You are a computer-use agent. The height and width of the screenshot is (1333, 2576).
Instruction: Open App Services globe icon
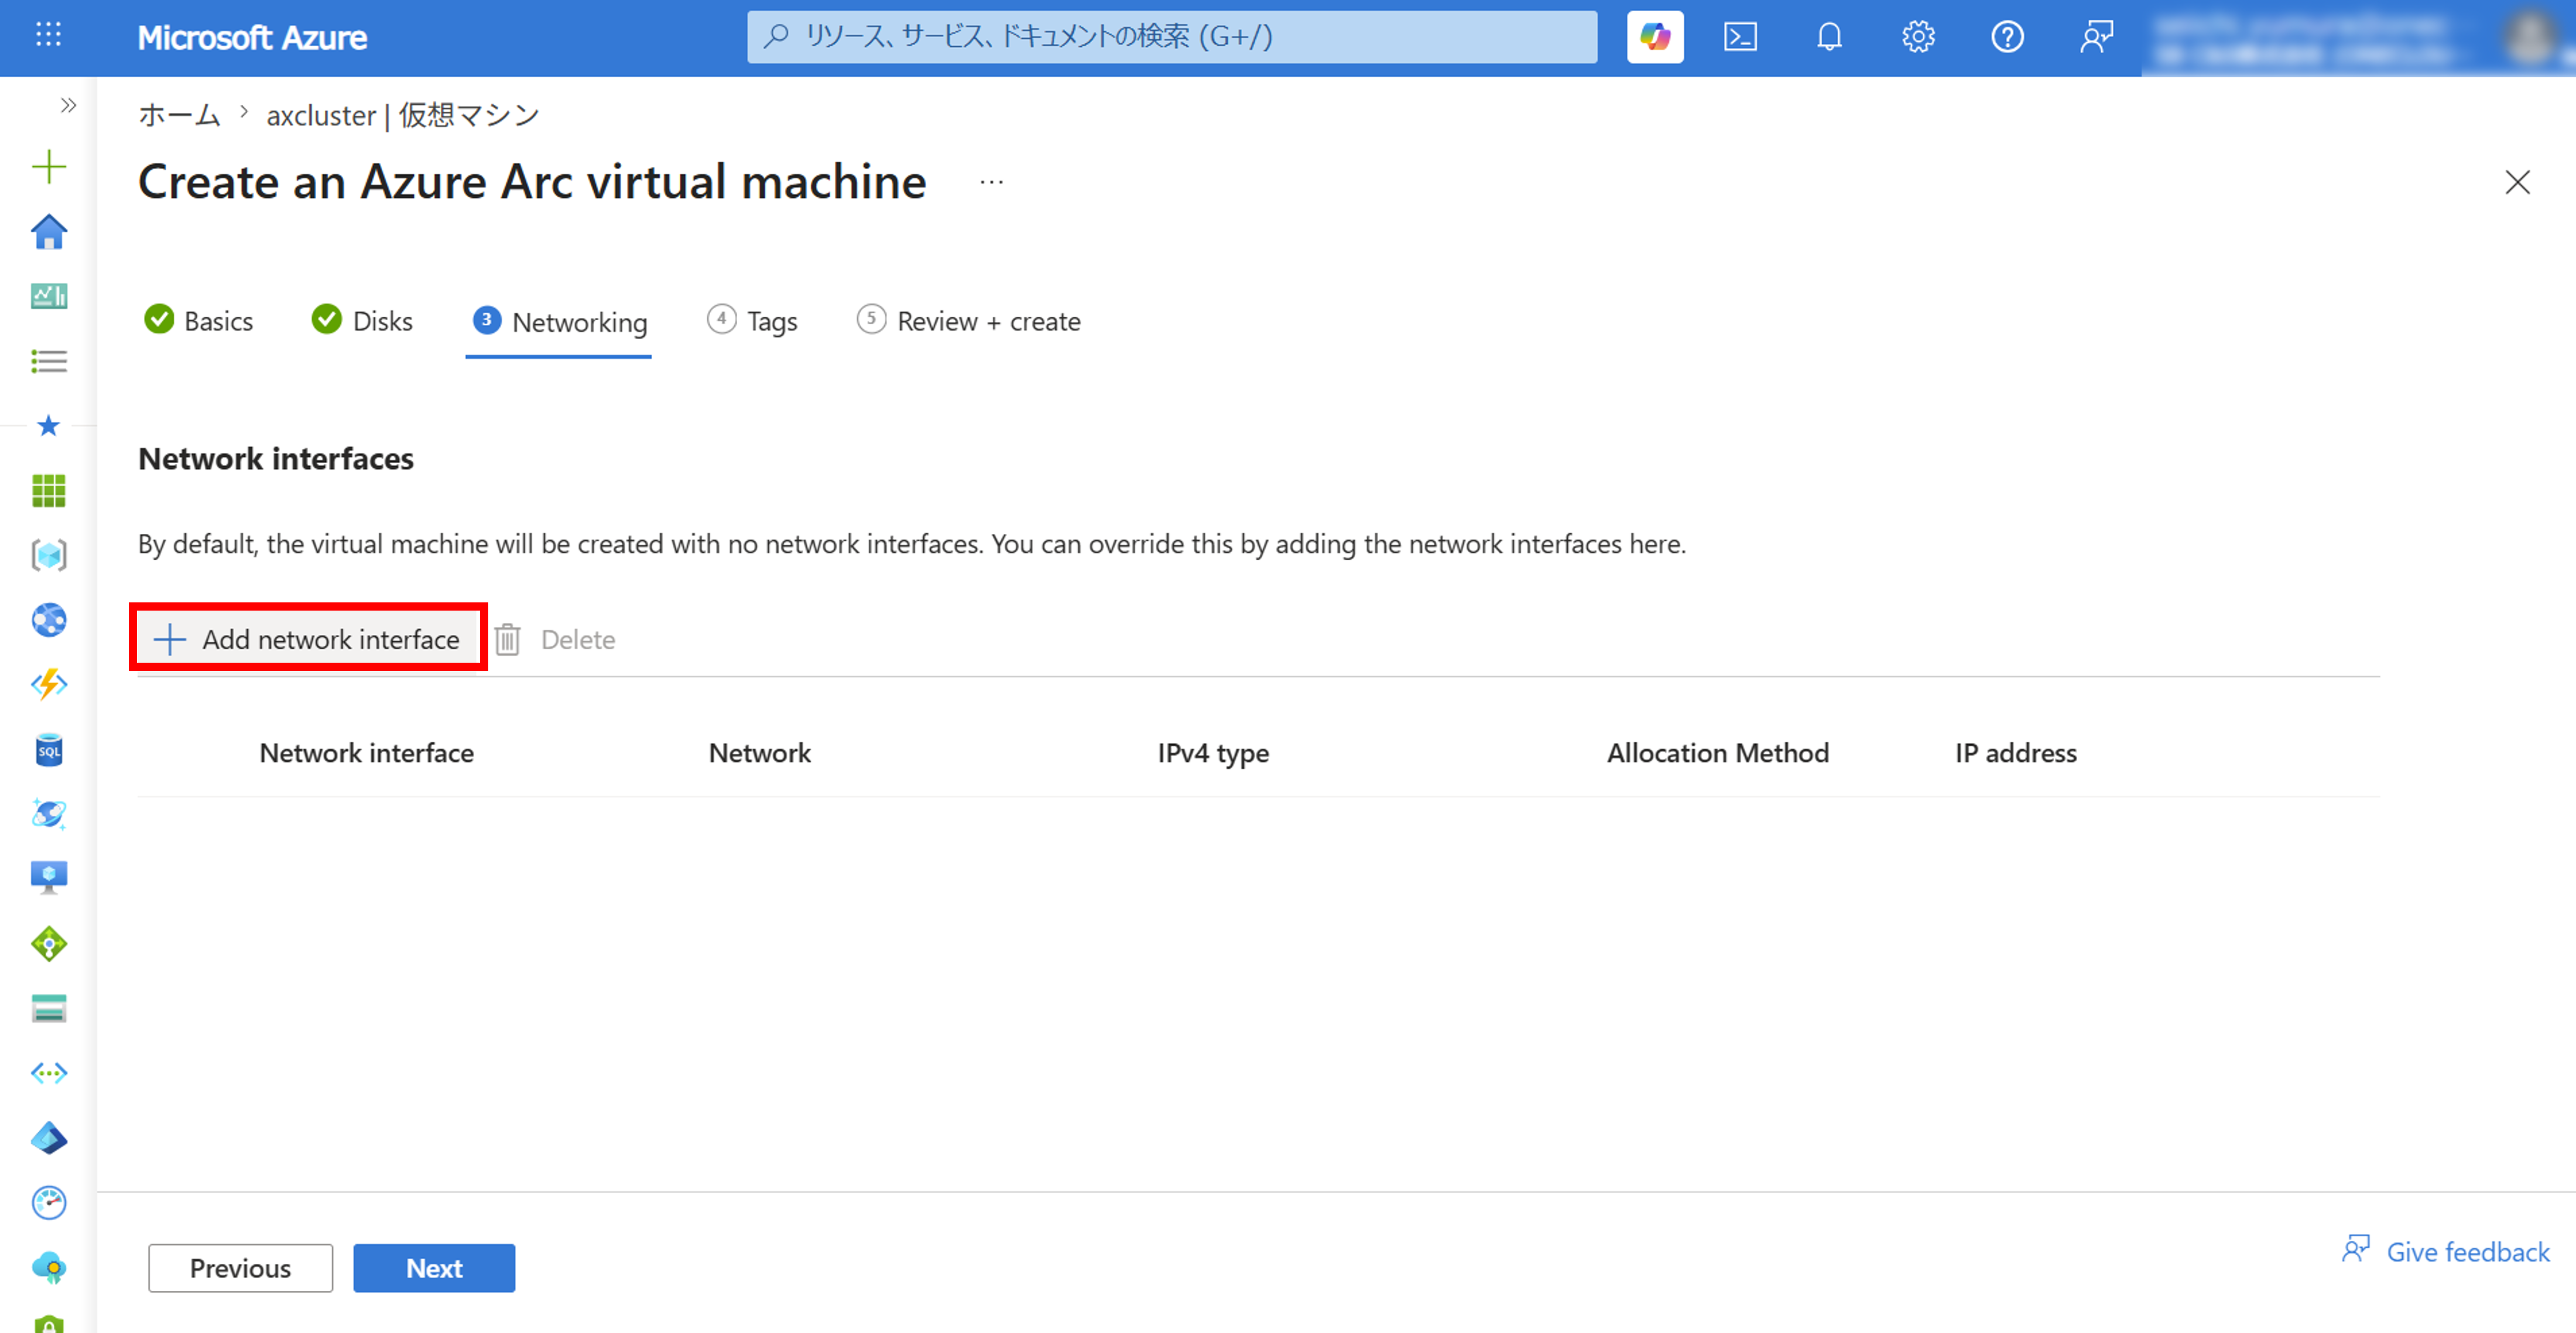coord(48,620)
